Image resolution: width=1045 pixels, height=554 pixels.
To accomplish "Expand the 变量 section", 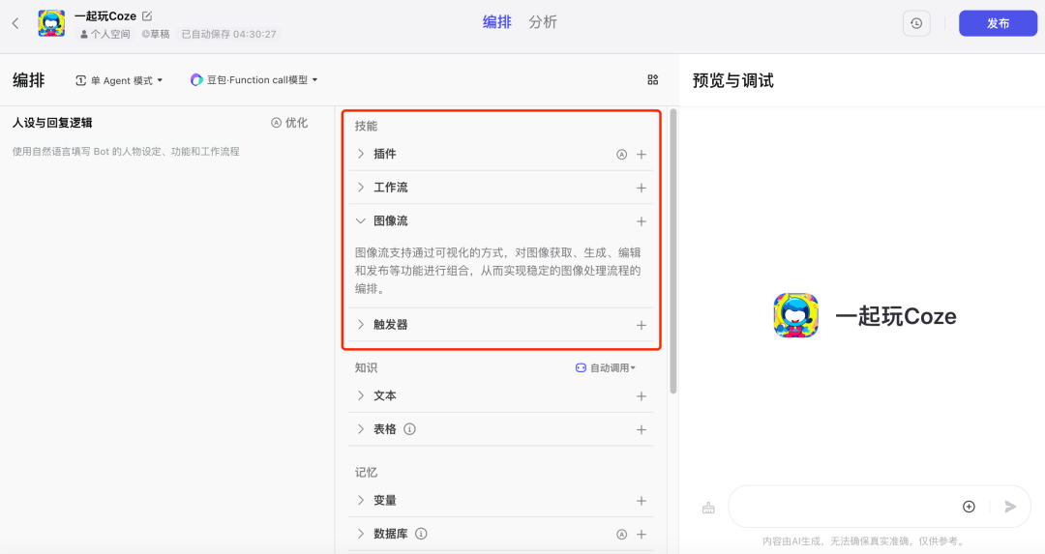I will point(361,500).
